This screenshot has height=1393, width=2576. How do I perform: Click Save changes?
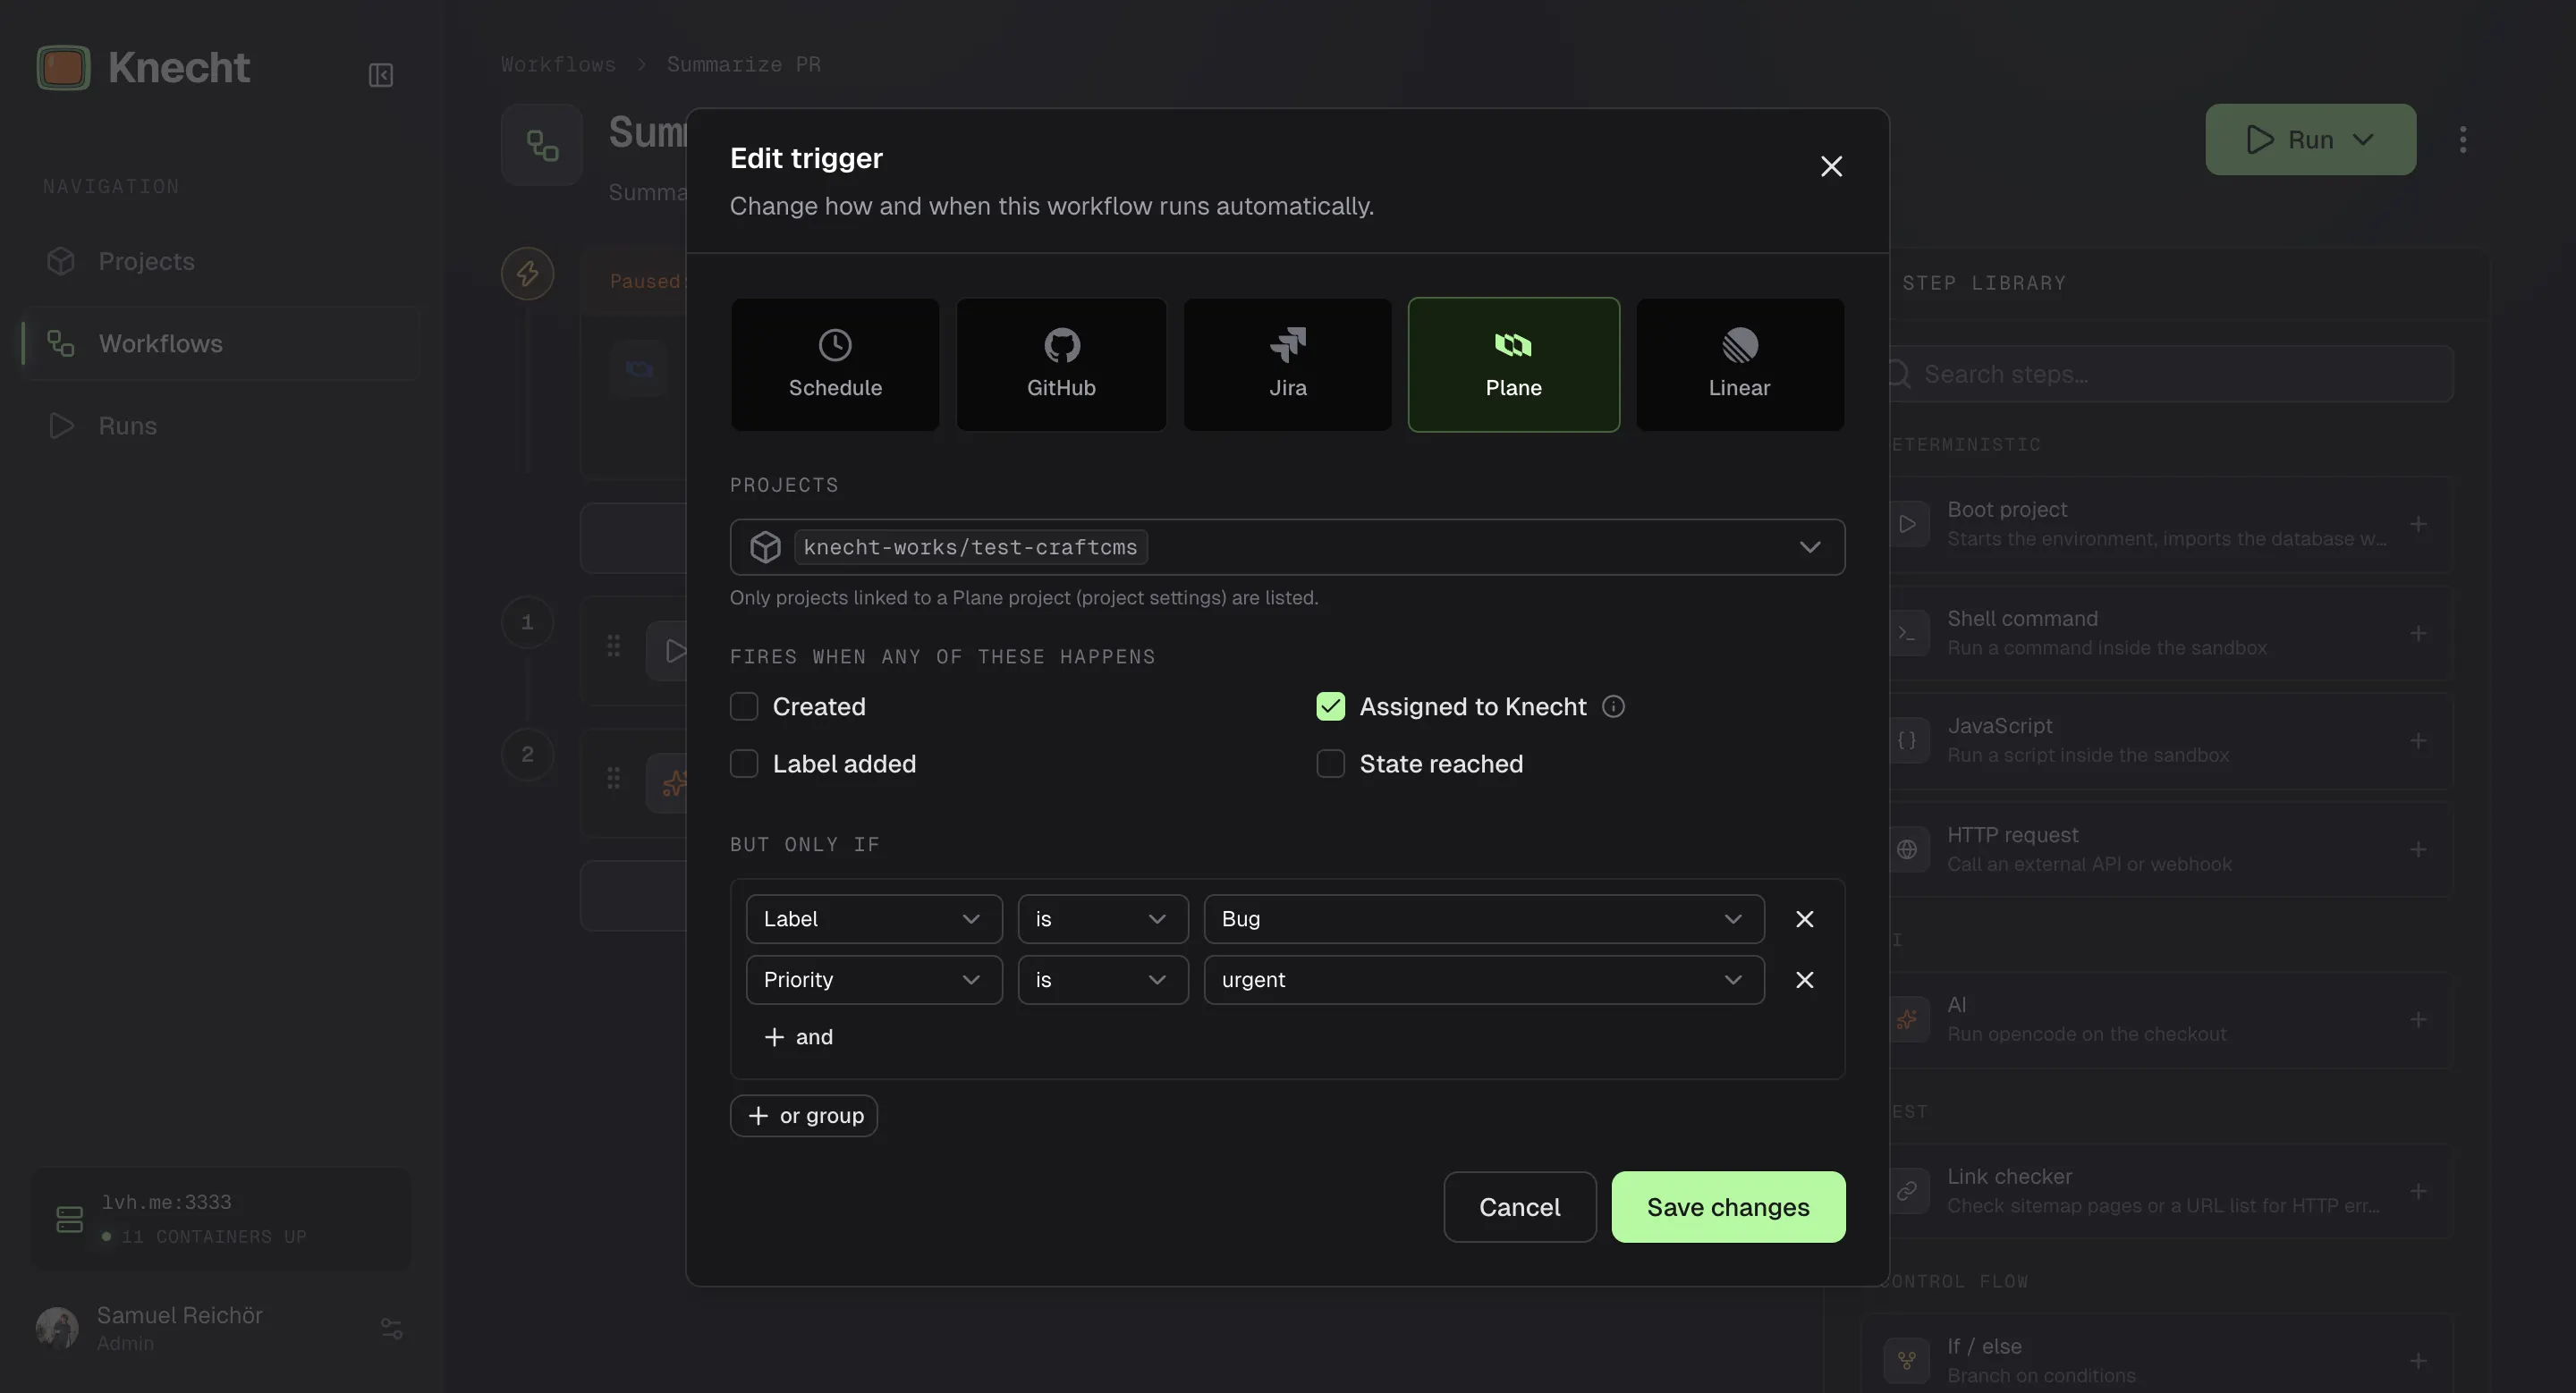[1728, 1207]
